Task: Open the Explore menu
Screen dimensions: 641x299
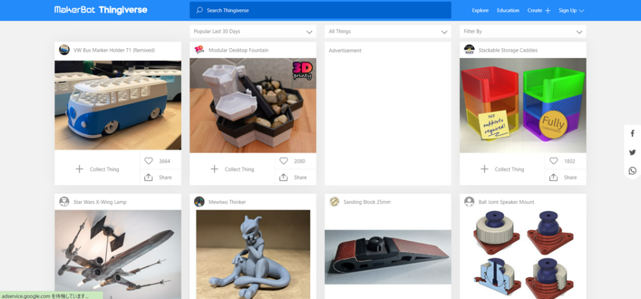Action: click(x=480, y=10)
